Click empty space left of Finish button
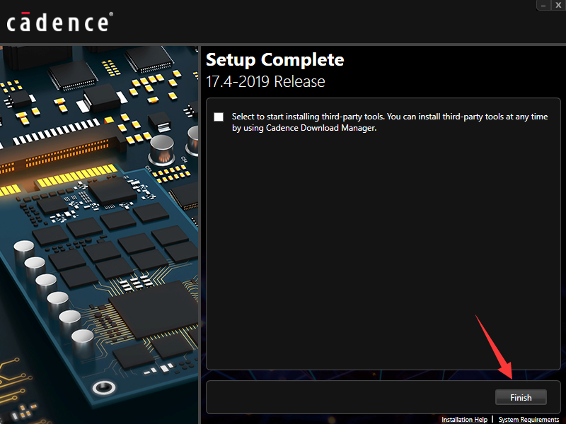Screen dimensions: 566x424 pyautogui.click(x=347, y=397)
